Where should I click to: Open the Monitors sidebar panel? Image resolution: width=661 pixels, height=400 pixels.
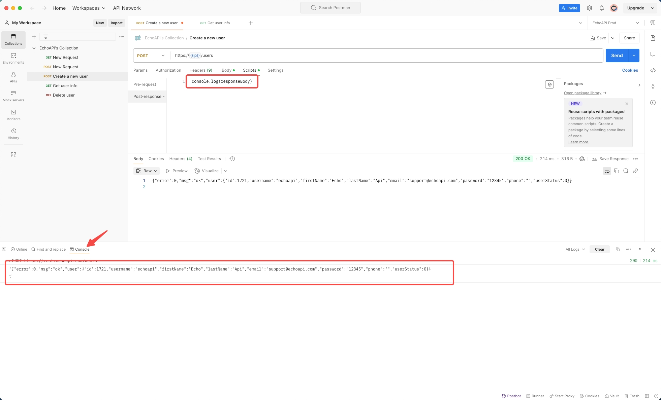pos(13,115)
